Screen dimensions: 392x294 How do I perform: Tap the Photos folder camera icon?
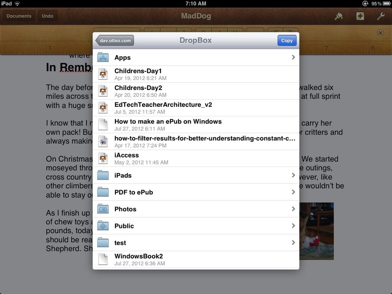103,209
